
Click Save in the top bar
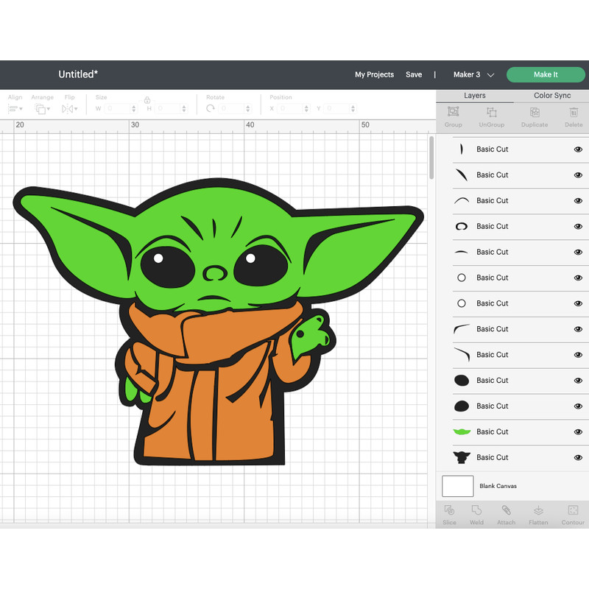[414, 74]
